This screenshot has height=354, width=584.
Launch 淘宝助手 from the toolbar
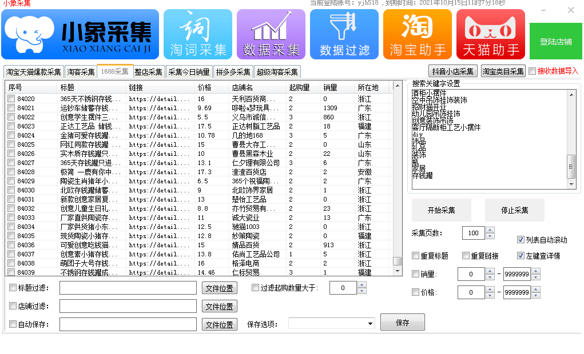click(x=417, y=34)
